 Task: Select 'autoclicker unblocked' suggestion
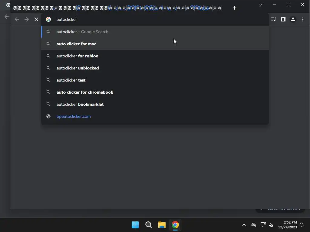pyautogui.click(x=155, y=68)
